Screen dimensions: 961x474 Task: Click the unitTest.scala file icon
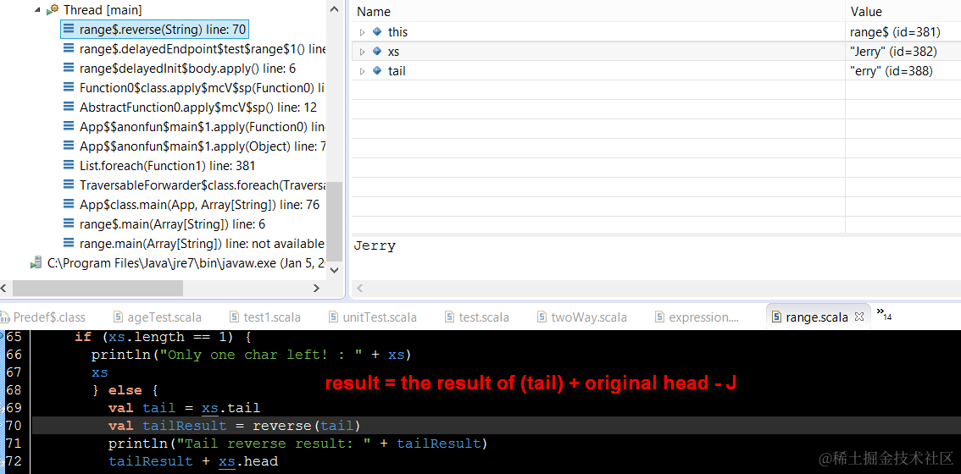333,317
